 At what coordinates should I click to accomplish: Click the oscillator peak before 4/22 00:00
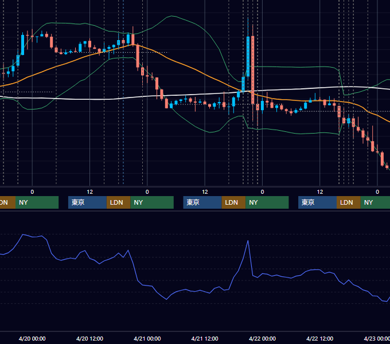[248, 241]
